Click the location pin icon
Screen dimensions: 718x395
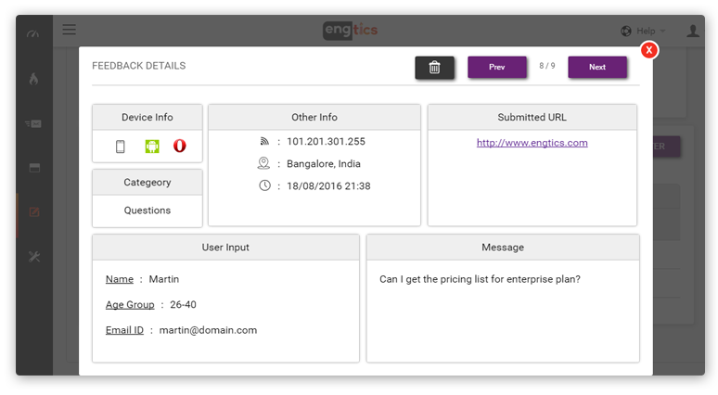pos(263,163)
